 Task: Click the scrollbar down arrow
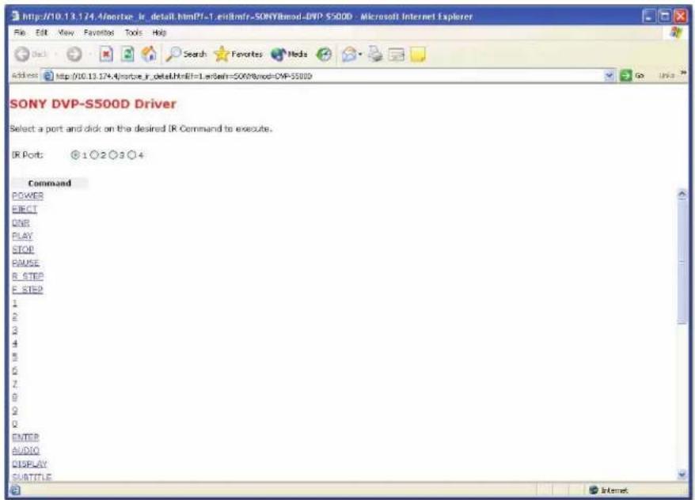tap(682, 475)
